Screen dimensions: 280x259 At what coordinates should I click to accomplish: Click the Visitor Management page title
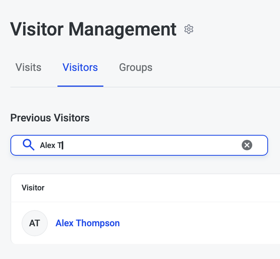[93, 29]
